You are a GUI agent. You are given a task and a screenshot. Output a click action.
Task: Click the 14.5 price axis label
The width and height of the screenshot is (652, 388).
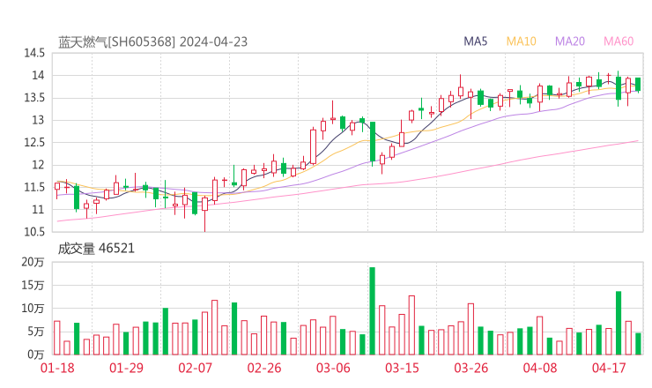coord(34,53)
